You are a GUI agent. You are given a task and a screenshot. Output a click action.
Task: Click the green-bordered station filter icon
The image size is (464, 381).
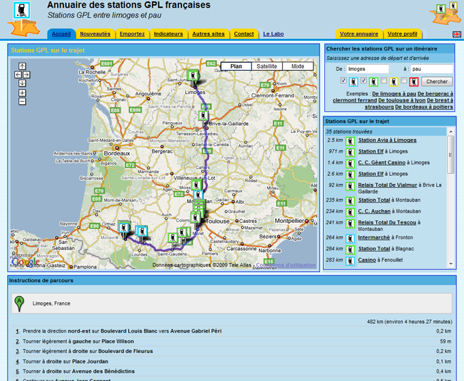pyautogui.click(x=373, y=82)
